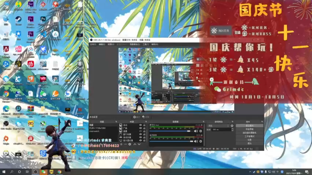Click the 300 ms duration stepper arrows
Screen dimensions: 312x175
click(232, 129)
